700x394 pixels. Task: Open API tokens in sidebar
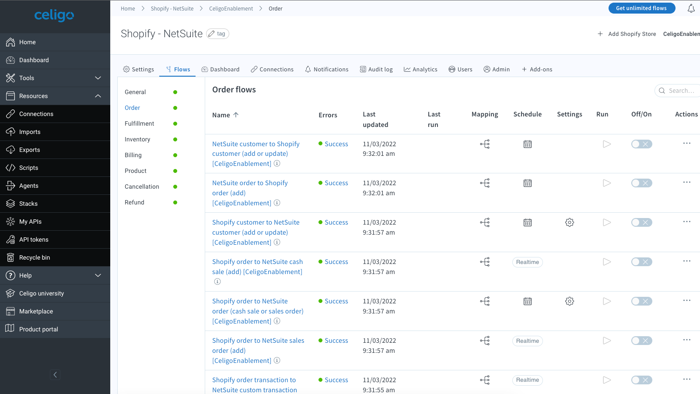point(55,239)
